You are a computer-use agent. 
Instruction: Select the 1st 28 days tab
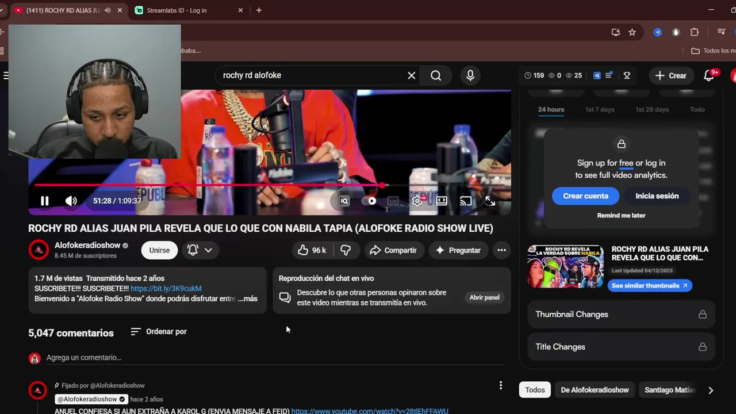[x=652, y=109]
